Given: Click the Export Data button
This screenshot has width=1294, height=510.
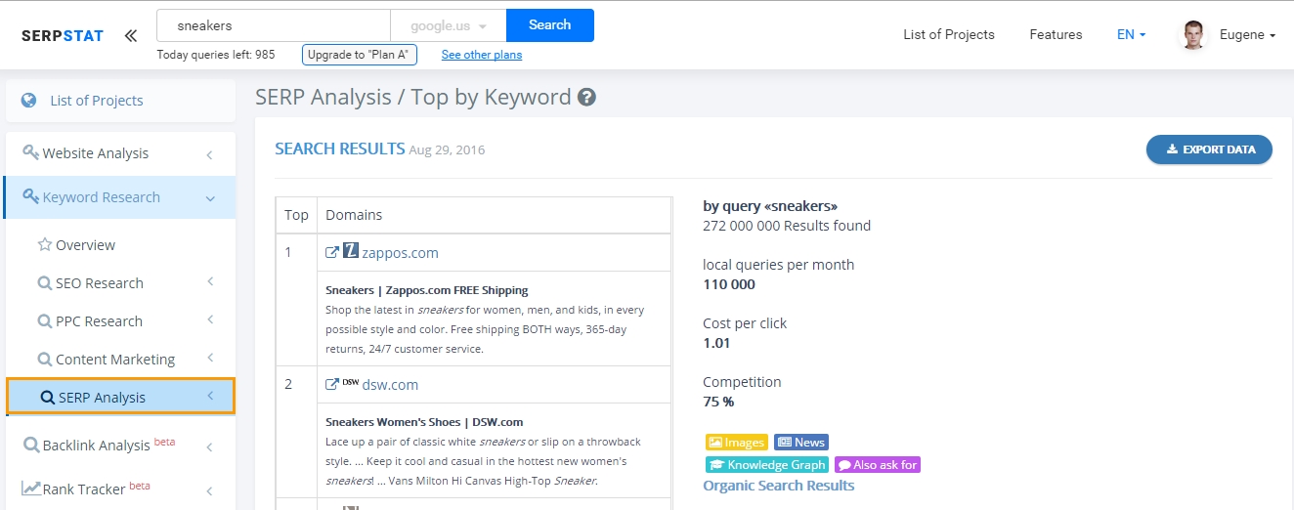Looking at the screenshot, I should [1209, 149].
